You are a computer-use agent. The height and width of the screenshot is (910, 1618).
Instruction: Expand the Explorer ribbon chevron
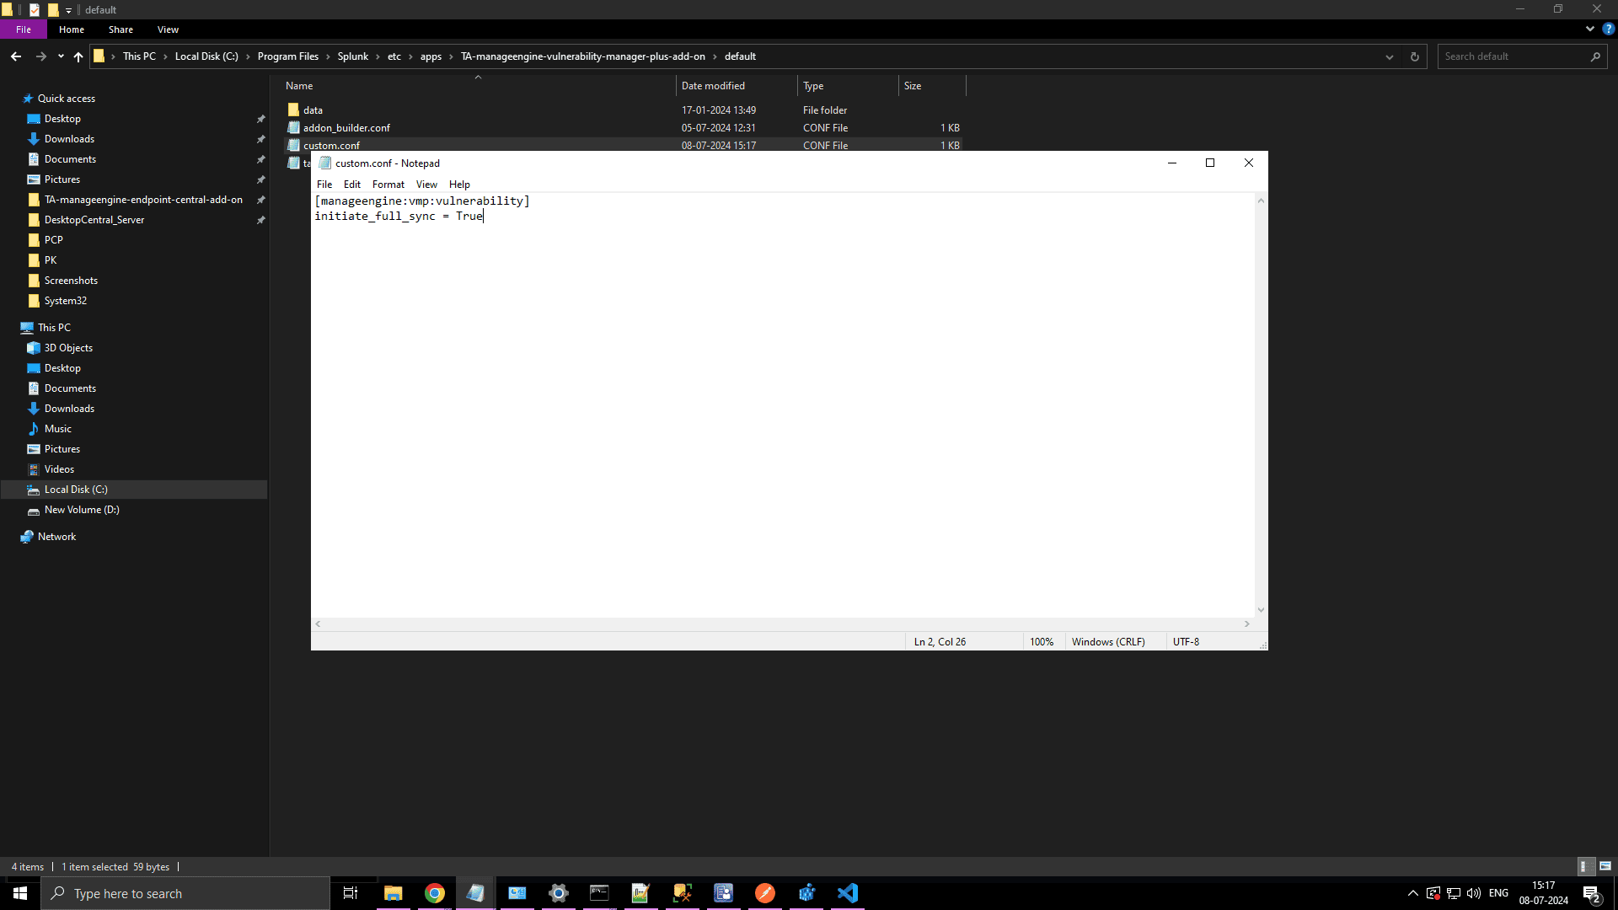[1590, 29]
